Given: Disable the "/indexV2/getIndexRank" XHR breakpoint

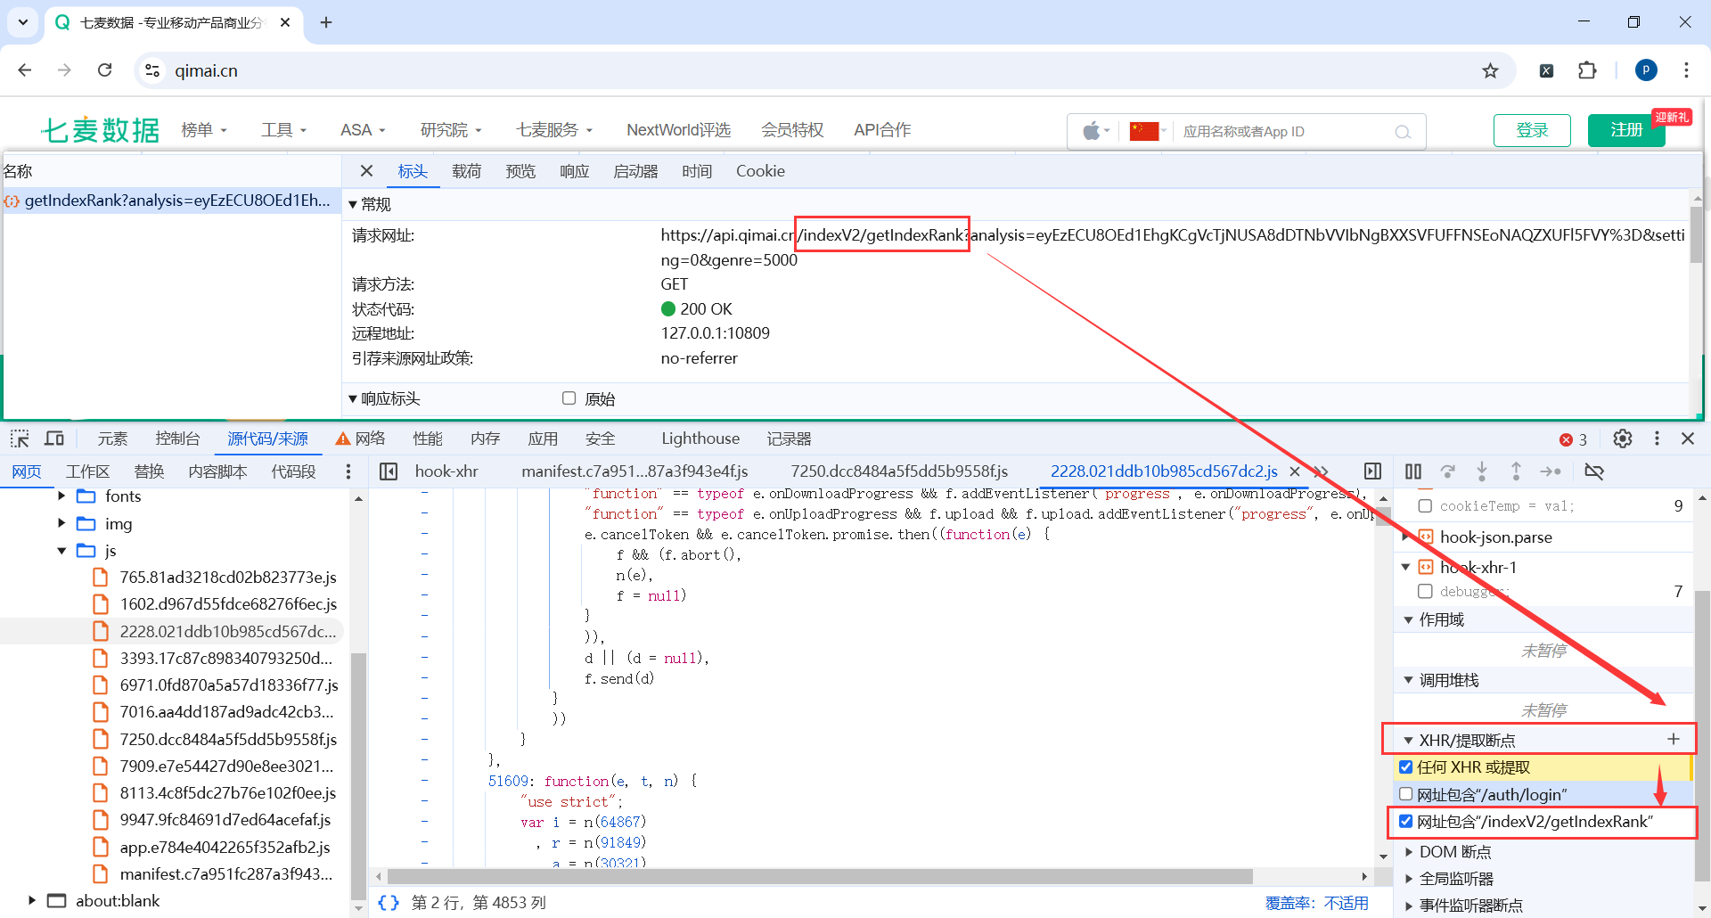Looking at the screenshot, I should (1406, 821).
